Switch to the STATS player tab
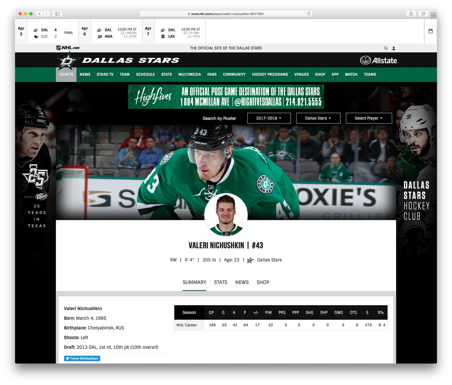The image size is (452, 385). pyautogui.click(x=220, y=282)
